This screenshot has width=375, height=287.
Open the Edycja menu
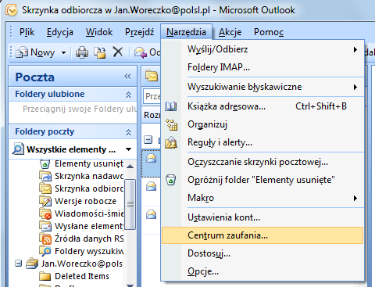(x=60, y=32)
